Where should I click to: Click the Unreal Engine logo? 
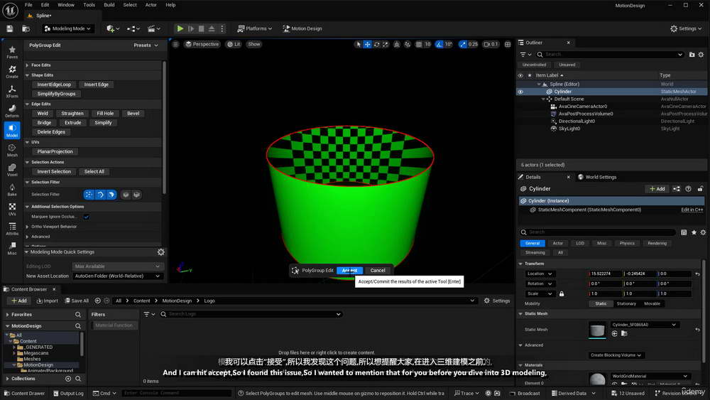(x=10, y=10)
